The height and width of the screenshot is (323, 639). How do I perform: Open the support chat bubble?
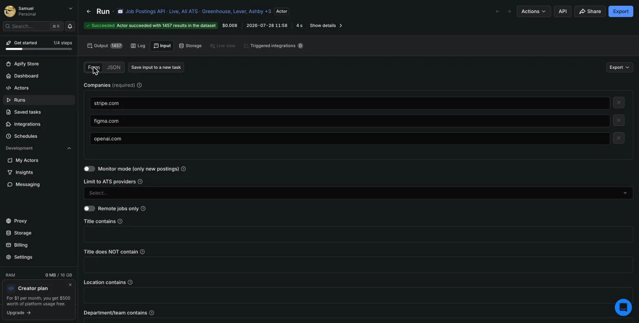pyautogui.click(x=623, y=307)
